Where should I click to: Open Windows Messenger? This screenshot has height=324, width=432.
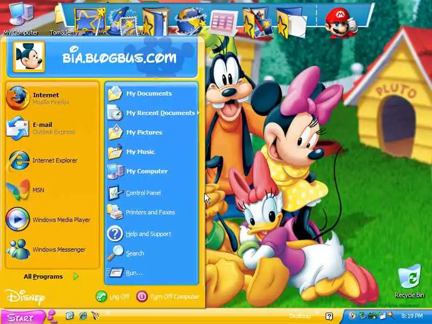(52, 249)
